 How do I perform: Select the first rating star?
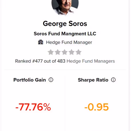coord(51,52)
